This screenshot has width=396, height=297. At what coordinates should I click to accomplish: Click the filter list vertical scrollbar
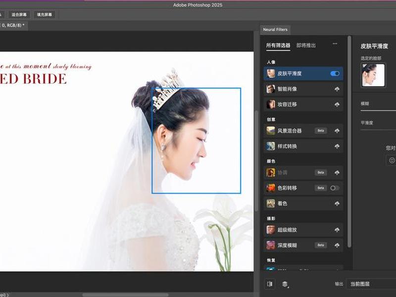(349, 142)
